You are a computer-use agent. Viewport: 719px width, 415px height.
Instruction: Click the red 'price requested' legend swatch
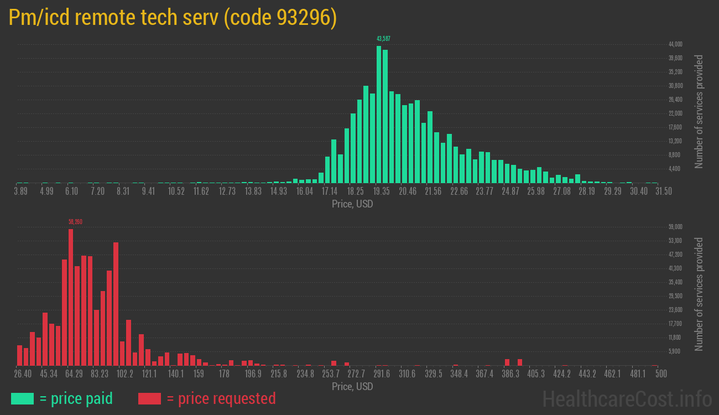150,398
